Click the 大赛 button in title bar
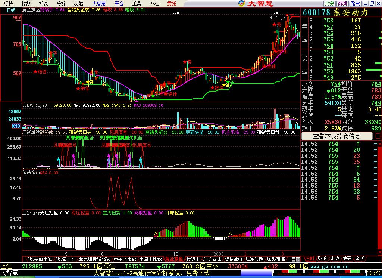Viewport: 382px width, 278px height. tap(329, 4)
